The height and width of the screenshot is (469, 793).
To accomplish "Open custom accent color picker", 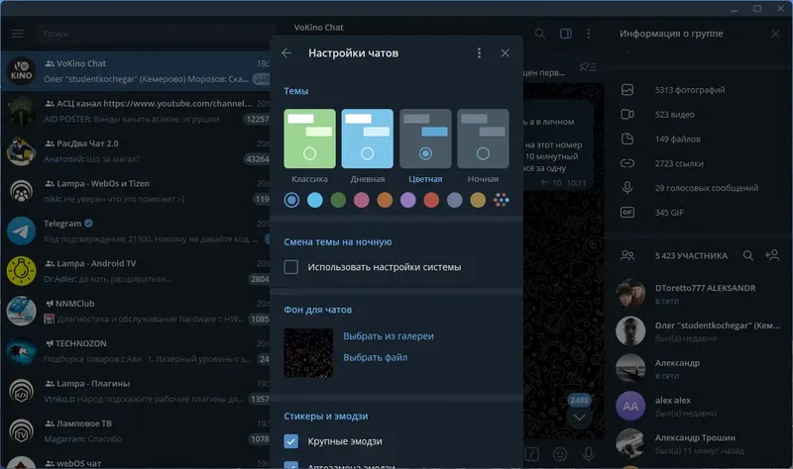I will pyautogui.click(x=502, y=200).
